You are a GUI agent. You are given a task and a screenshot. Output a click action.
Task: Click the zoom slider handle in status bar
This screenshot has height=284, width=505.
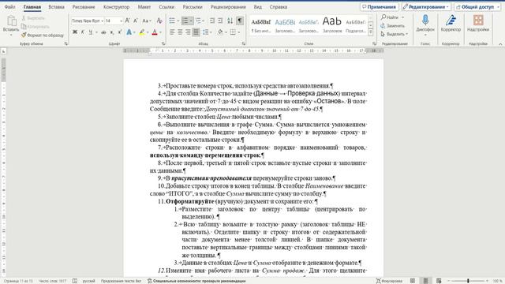[x=468, y=281]
